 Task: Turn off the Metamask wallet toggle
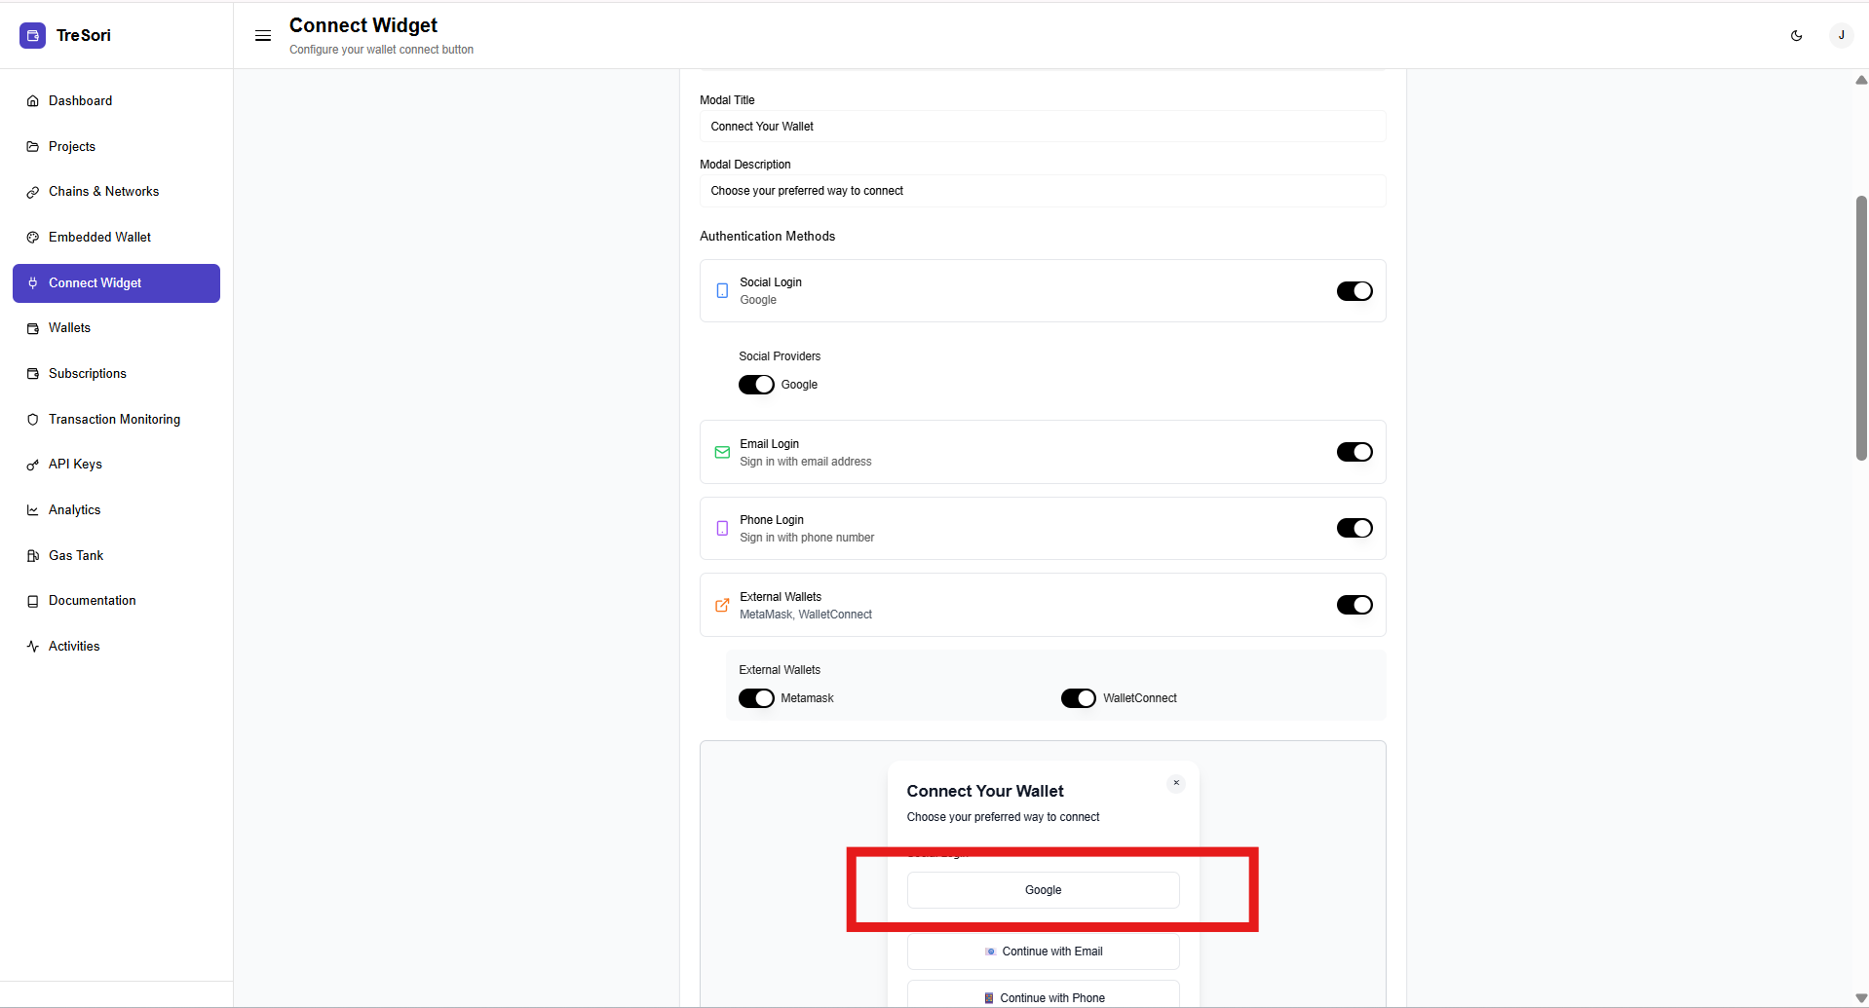coord(756,698)
